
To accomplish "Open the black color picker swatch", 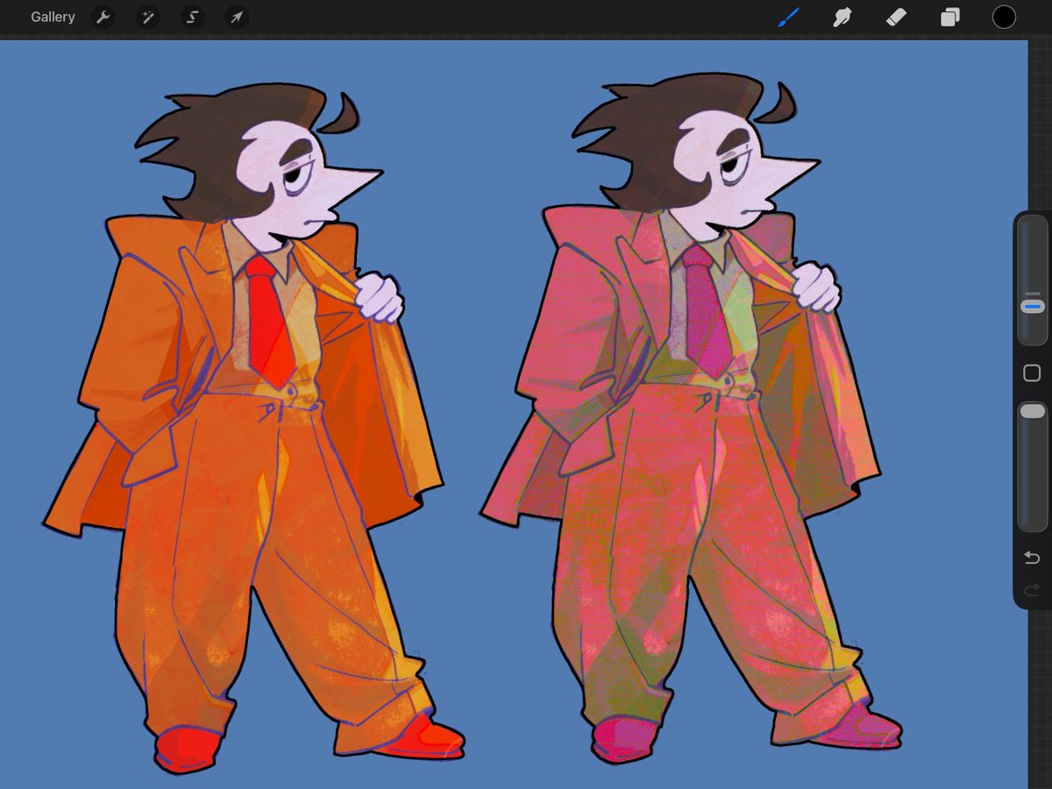I will pyautogui.click(x=1004, y=17).
